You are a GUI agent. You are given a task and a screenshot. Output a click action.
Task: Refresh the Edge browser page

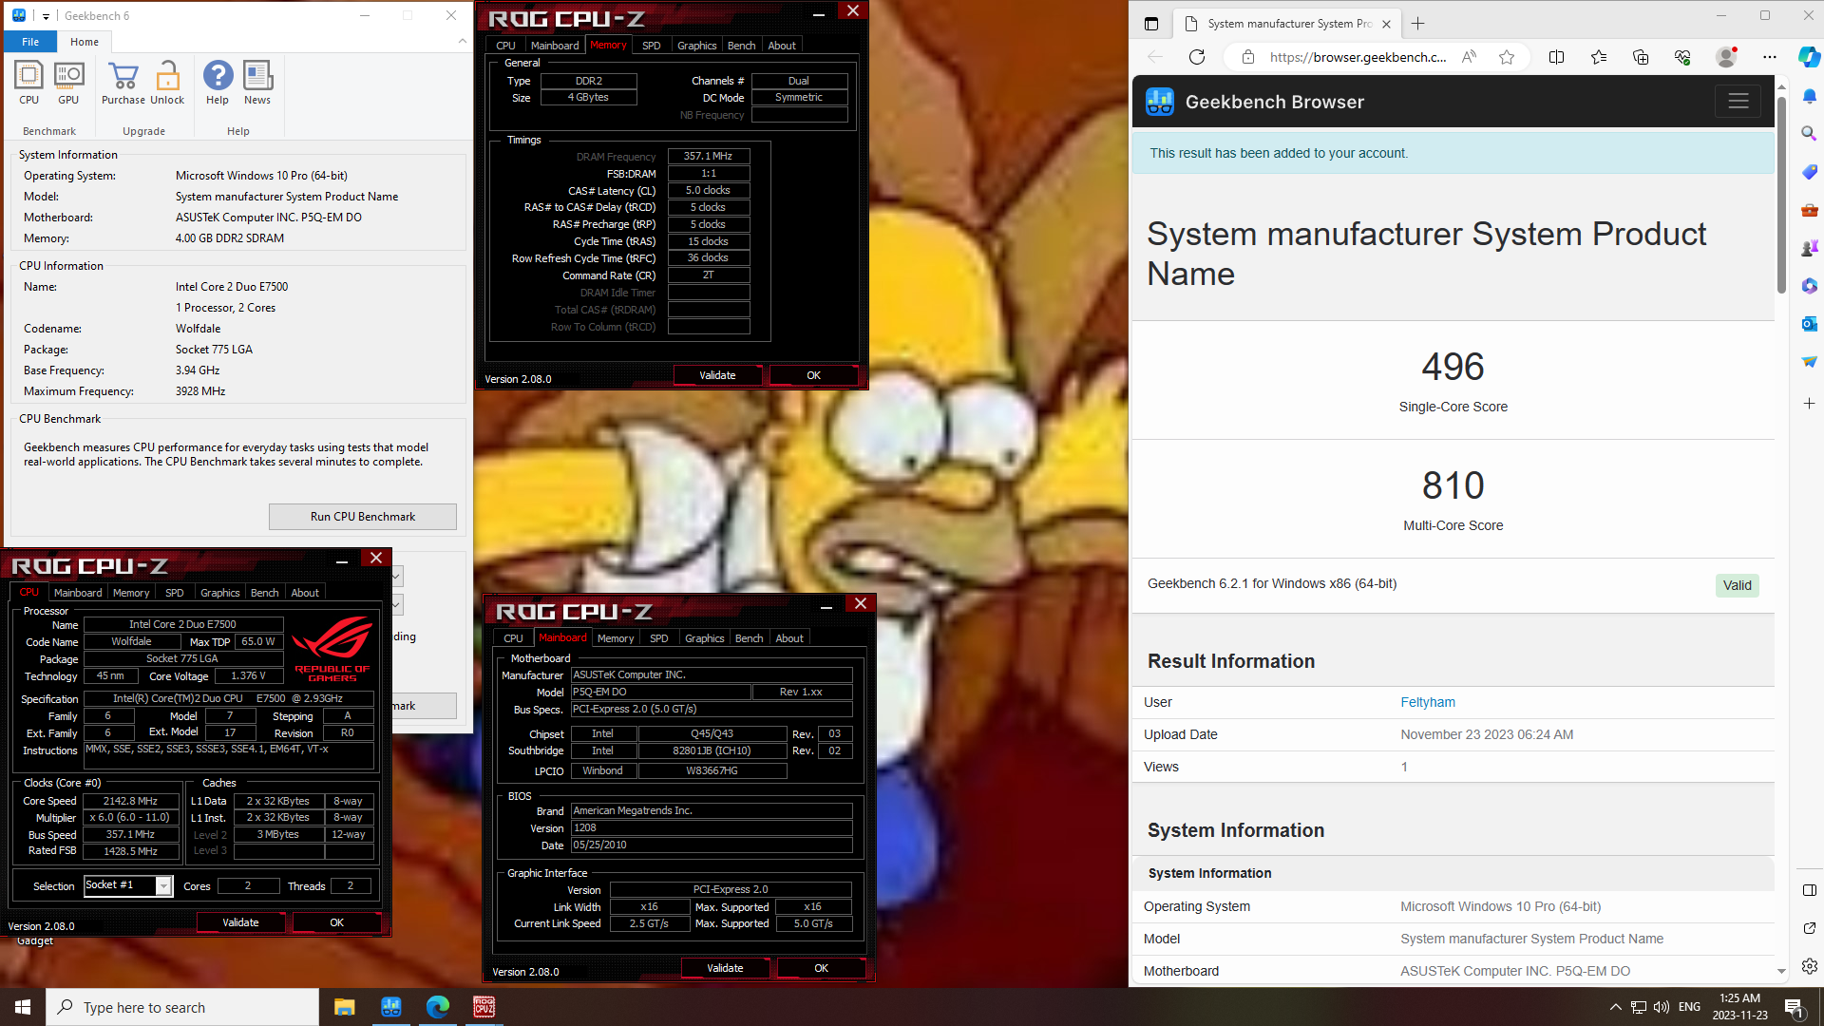click(1197, 57)
